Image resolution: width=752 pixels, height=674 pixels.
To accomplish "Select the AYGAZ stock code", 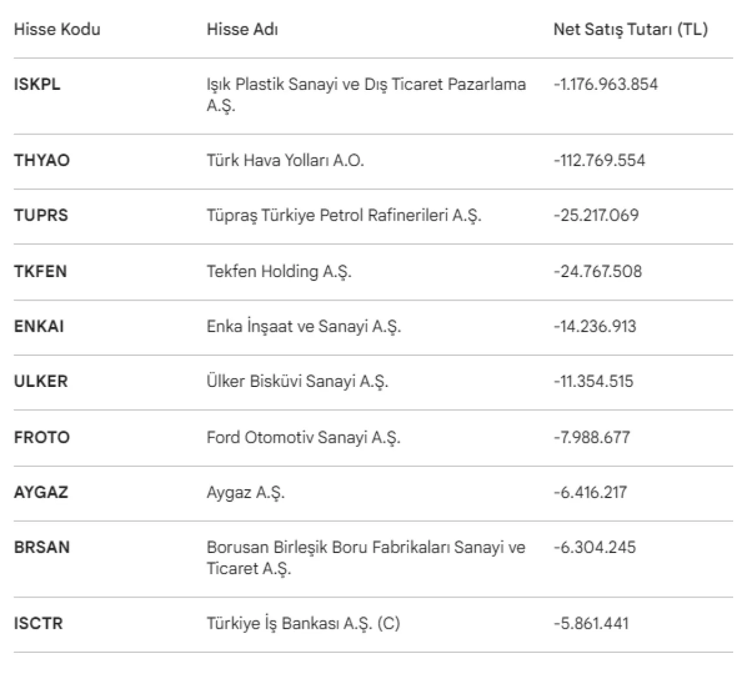I will coord(41,492).
